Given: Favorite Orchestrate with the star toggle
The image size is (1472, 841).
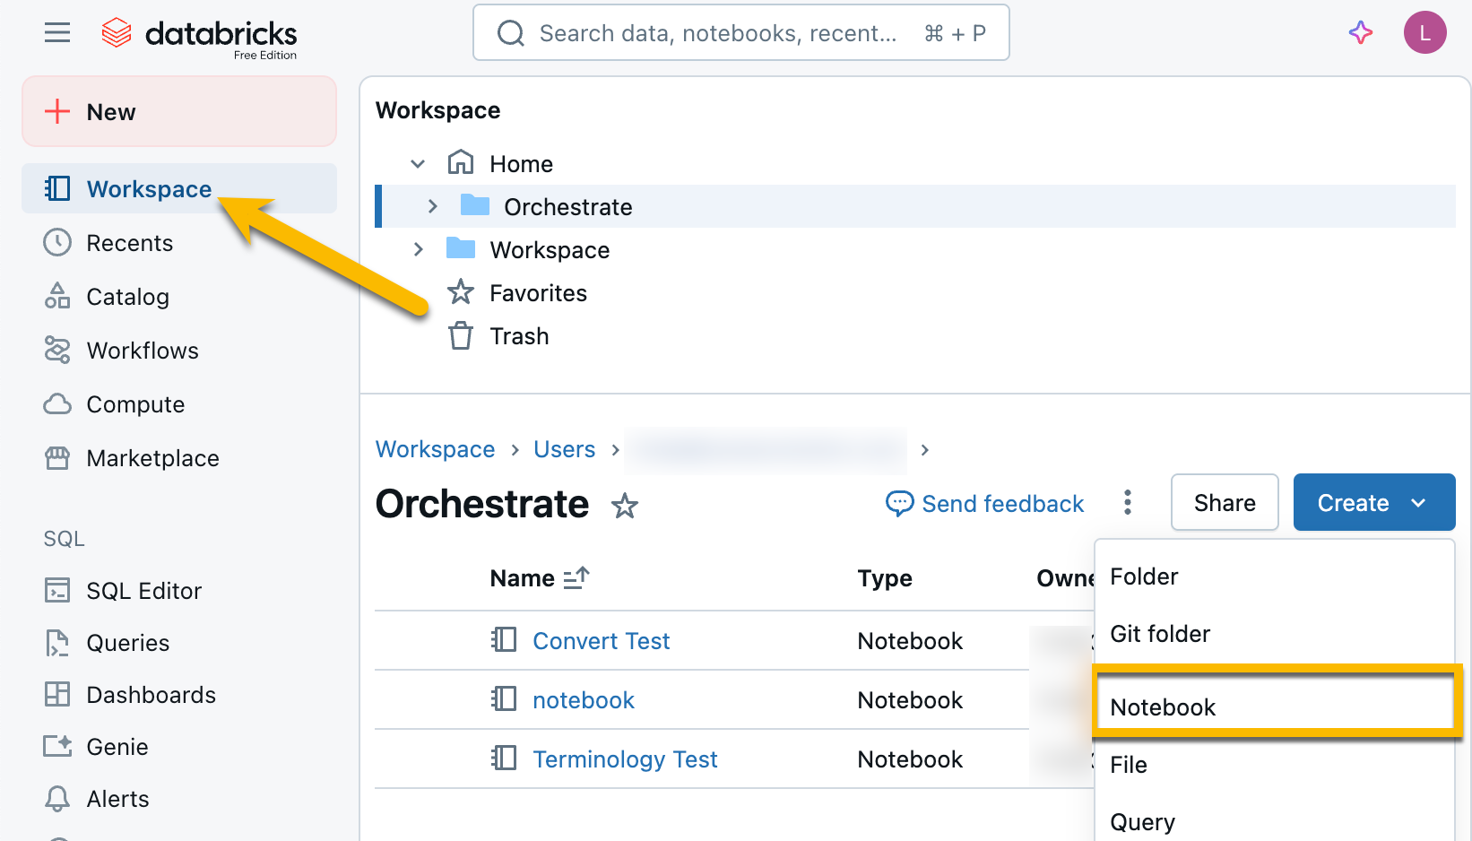Looking at the screenshot, I should pyautogui.click(x=625, y=506).
